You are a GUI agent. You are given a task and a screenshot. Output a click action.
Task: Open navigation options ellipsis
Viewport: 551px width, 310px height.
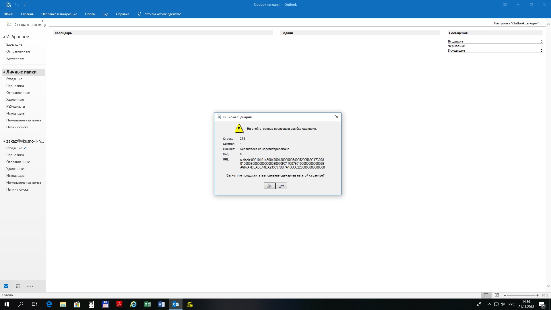coord(30,286)
